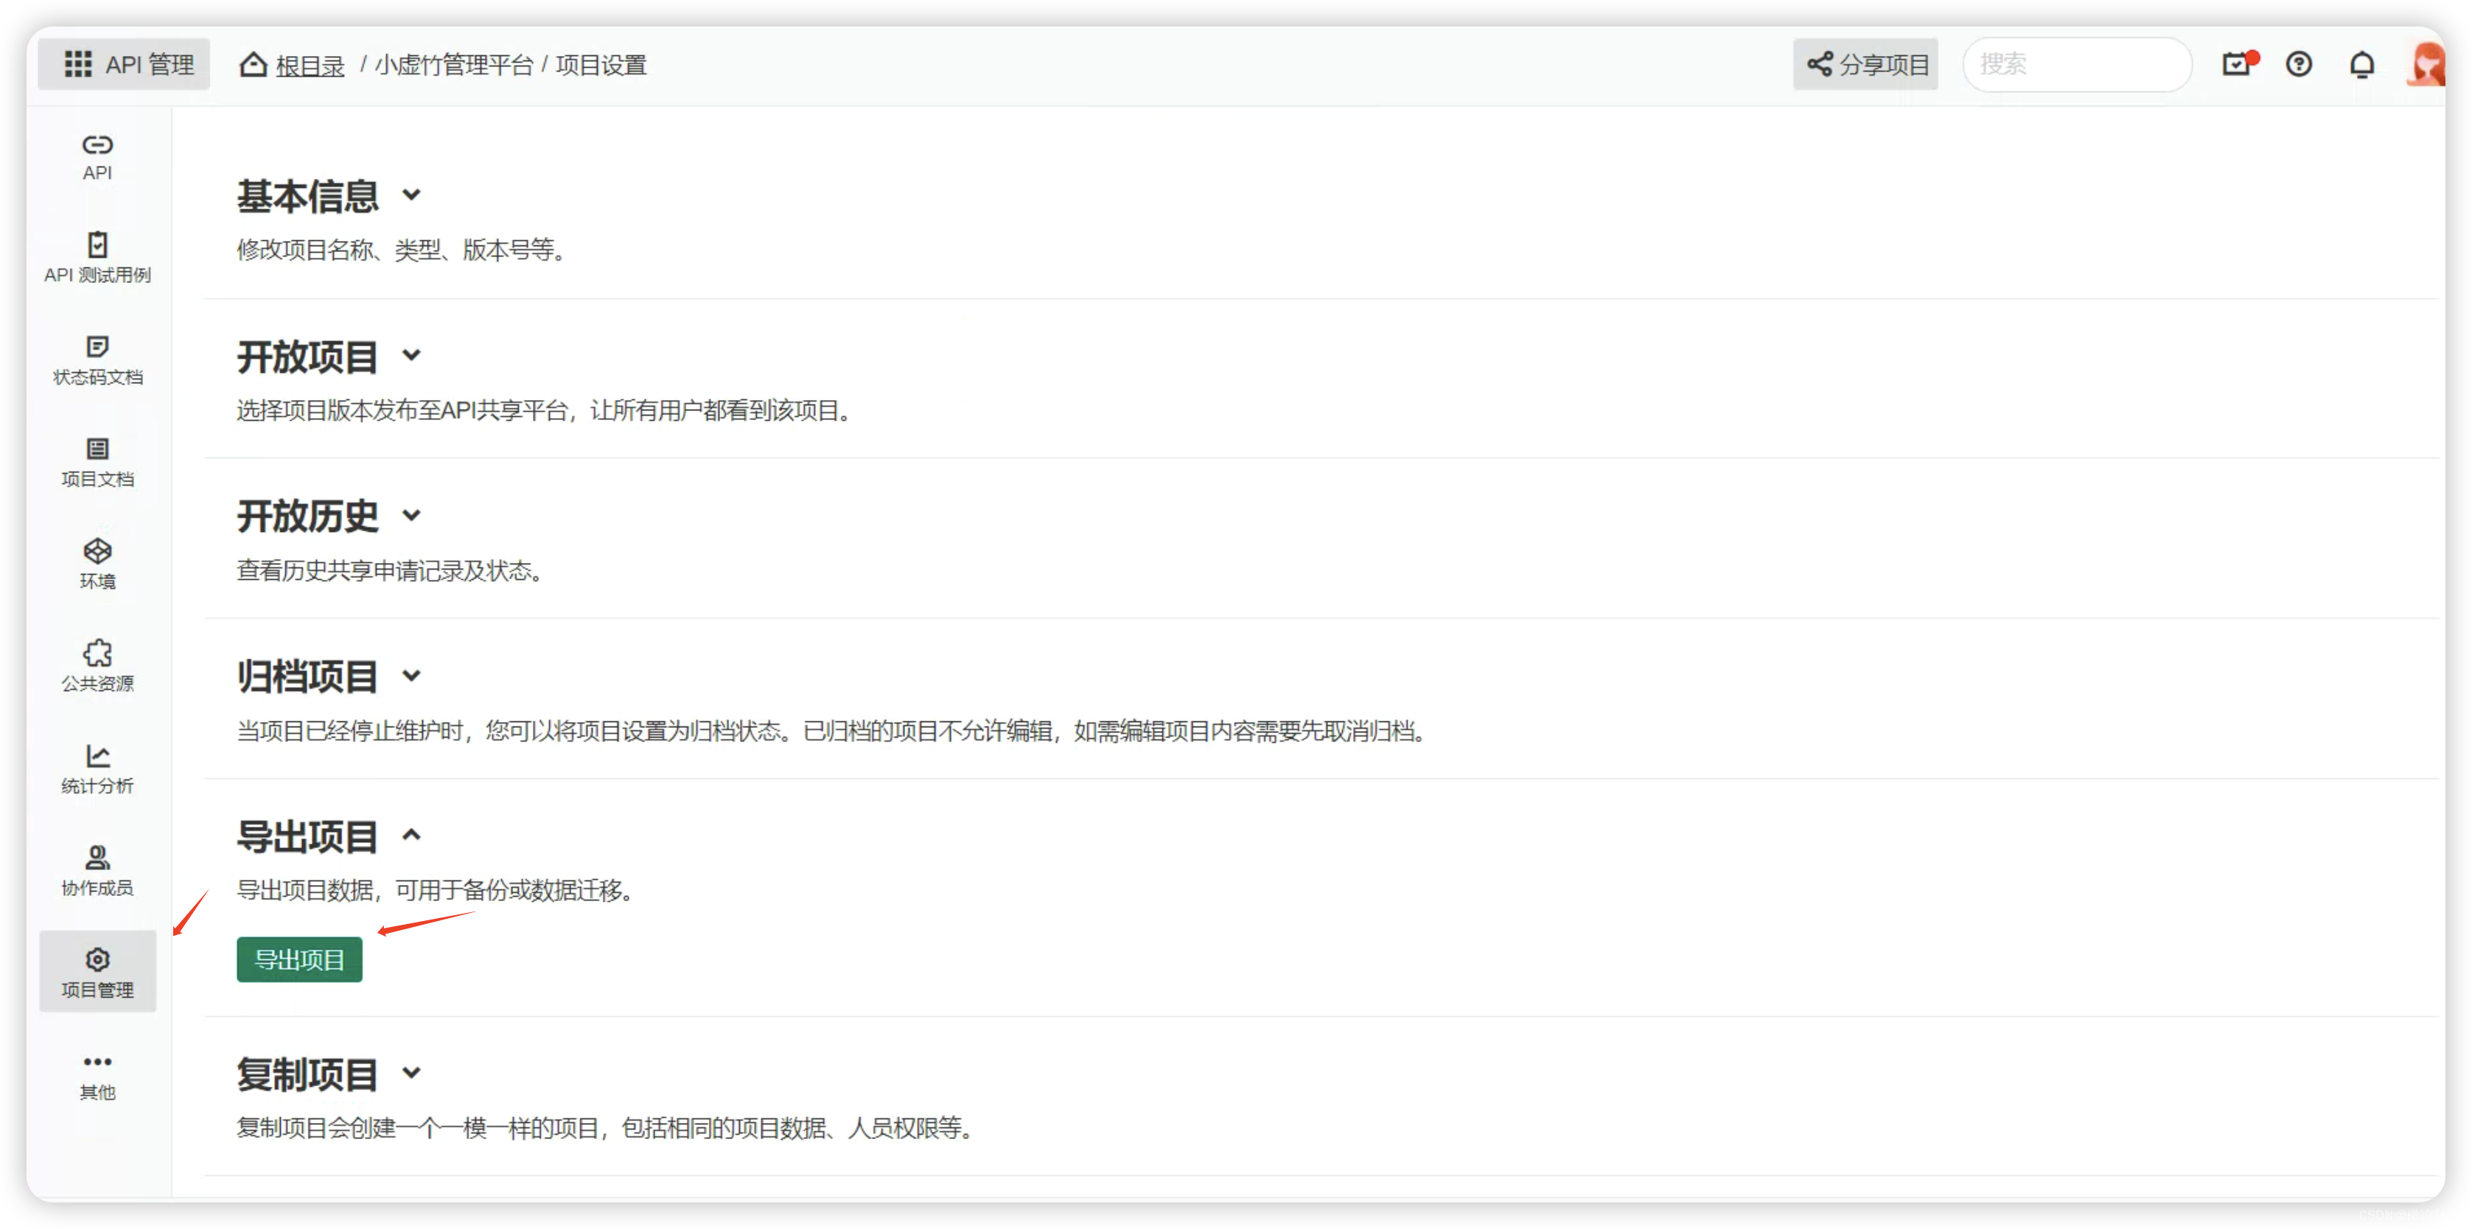Image resolution: width=2472 pixels, height=1229 pixels.
Task: Open 状态码文档 in the sidebar
Action: [97, 361]
